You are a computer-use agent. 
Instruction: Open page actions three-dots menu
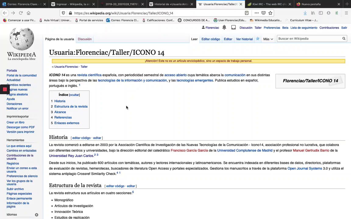coord(257,13)
